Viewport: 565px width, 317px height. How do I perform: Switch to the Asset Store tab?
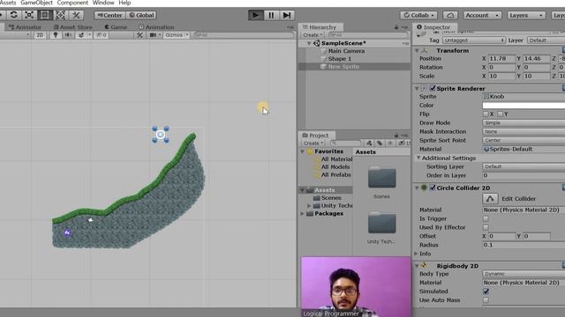click(x=72, y=27)
